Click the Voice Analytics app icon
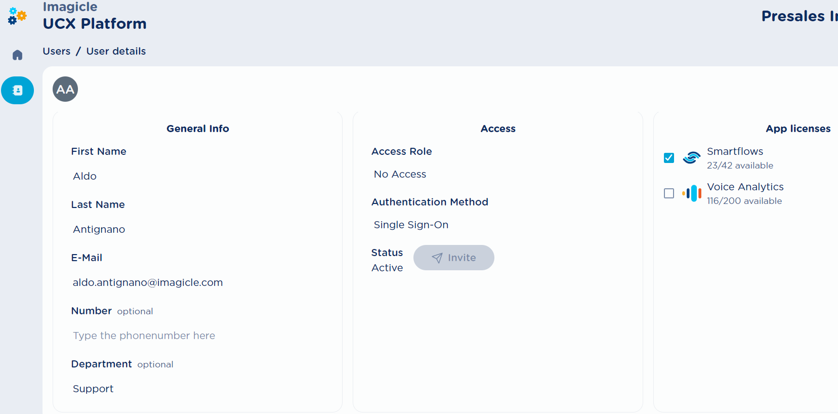The height and width of the screenshot is (414, 838). [692, 193]
